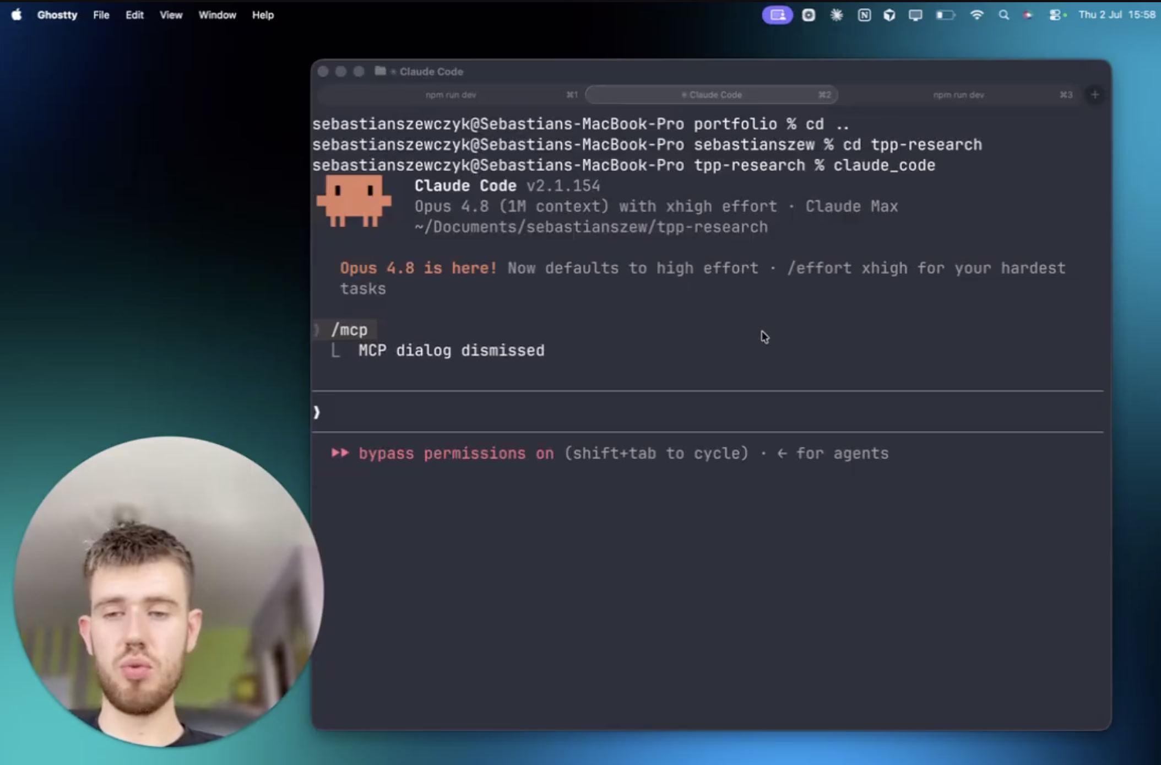Select the Claude Code tab
This screenshot has width=1161, height=765.
coord(712,95)
